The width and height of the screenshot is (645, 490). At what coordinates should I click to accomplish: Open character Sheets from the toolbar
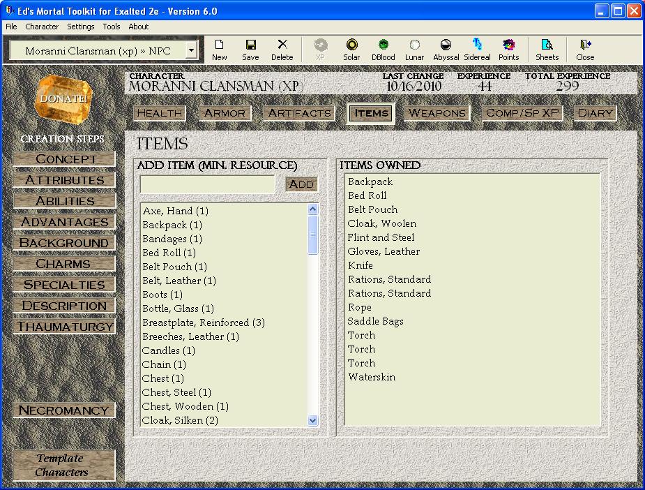click(547, 49)
